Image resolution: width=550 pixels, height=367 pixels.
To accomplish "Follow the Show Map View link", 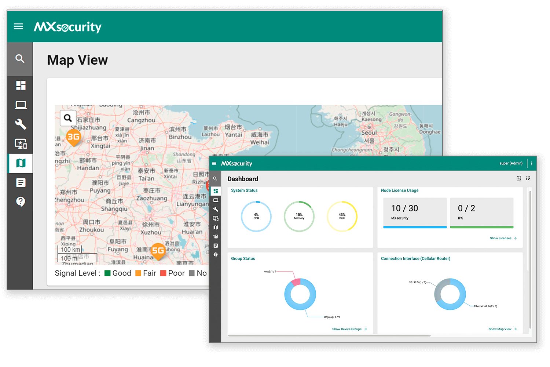I will (502, 329).
